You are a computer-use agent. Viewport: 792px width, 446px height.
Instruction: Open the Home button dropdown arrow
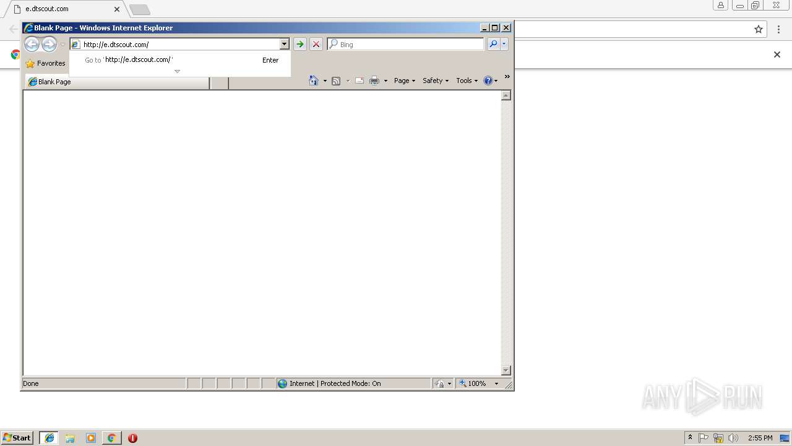point(325,81)
